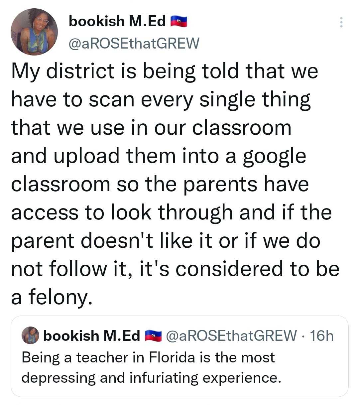Viewport: 359px width, 405px height.
Task: Open the @aROSEthatGREW handle in the quoted tweet
Action: [231, 336]
